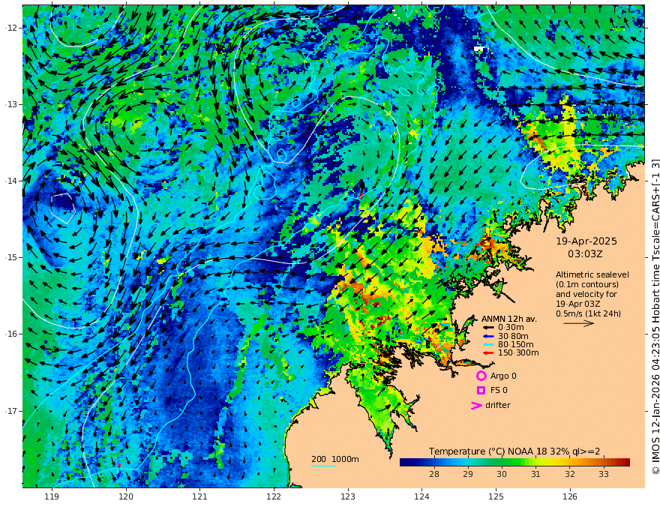This screenshot has height=510, width=660.
Task: Click the magenta drifter chevron symbol
Action: click(x=476, y=406)
